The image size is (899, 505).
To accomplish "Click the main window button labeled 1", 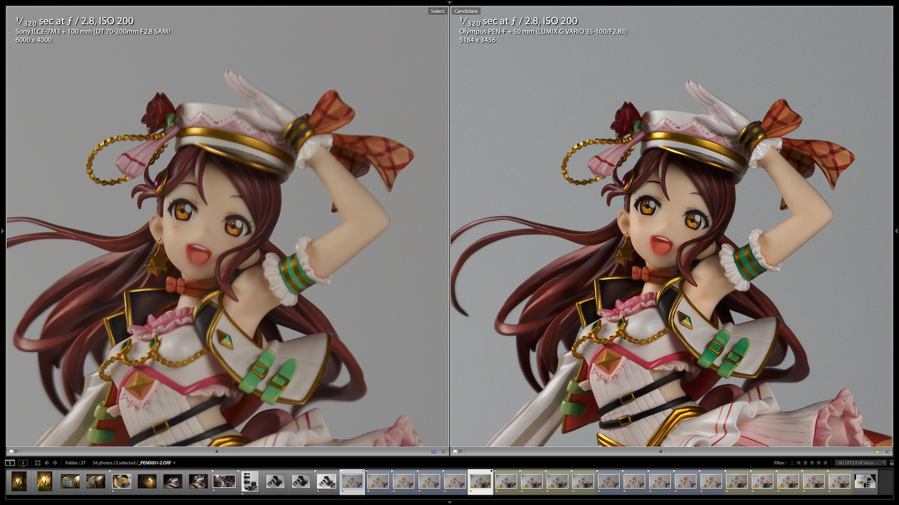I will tap(10, 463).
